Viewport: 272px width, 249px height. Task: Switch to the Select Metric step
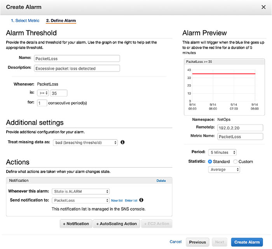click(26, 21)
